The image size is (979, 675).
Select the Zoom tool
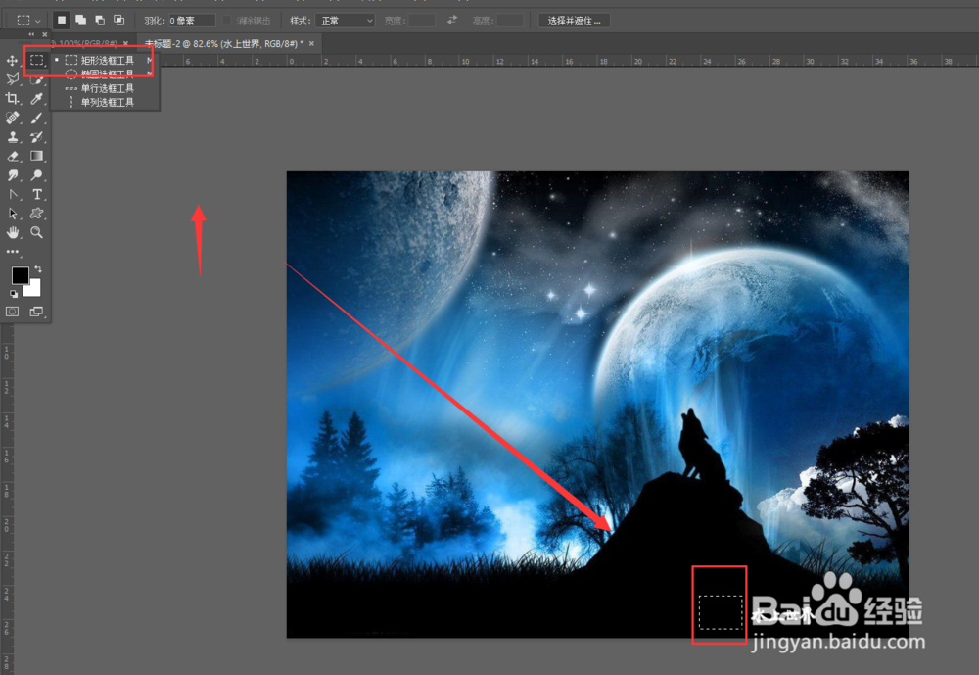[37, 232]
